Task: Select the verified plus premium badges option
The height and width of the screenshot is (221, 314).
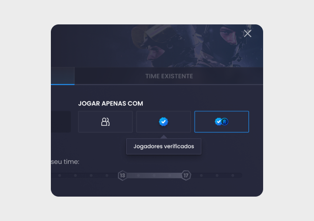Action: (222, 121)
